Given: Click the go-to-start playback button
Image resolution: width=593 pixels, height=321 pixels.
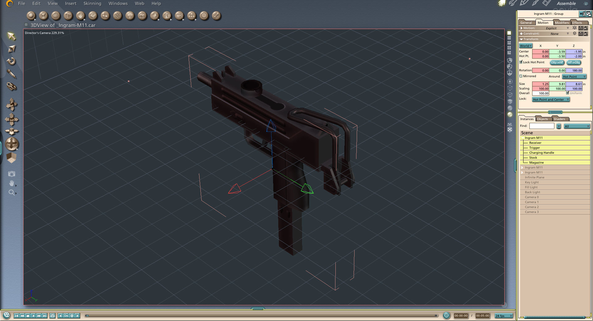Looking at the screenshot, I should pos(16,316).
